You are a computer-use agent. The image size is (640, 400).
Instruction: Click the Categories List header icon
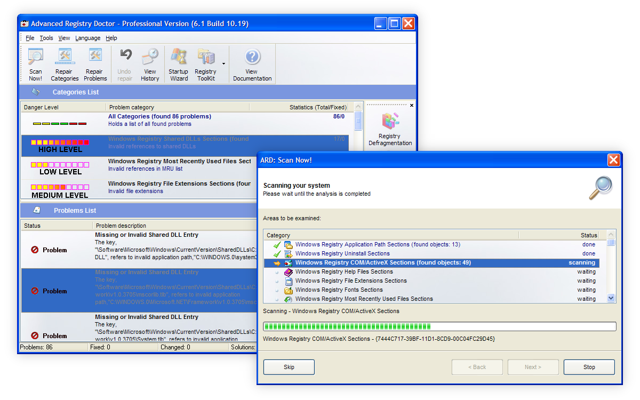click(x=36, y=92)
